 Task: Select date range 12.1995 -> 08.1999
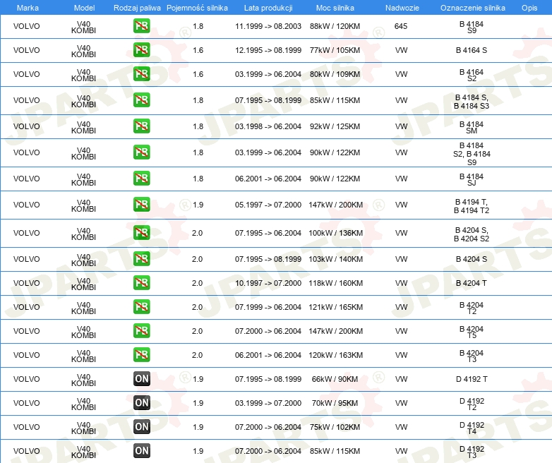268,50
